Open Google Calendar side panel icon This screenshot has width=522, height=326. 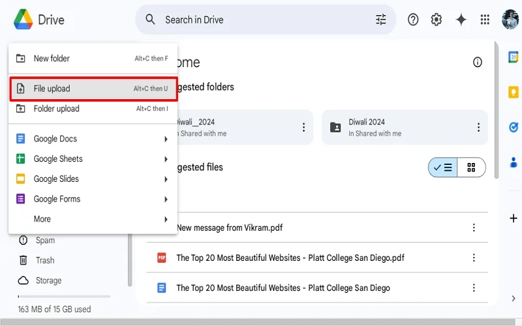point(514,57)
